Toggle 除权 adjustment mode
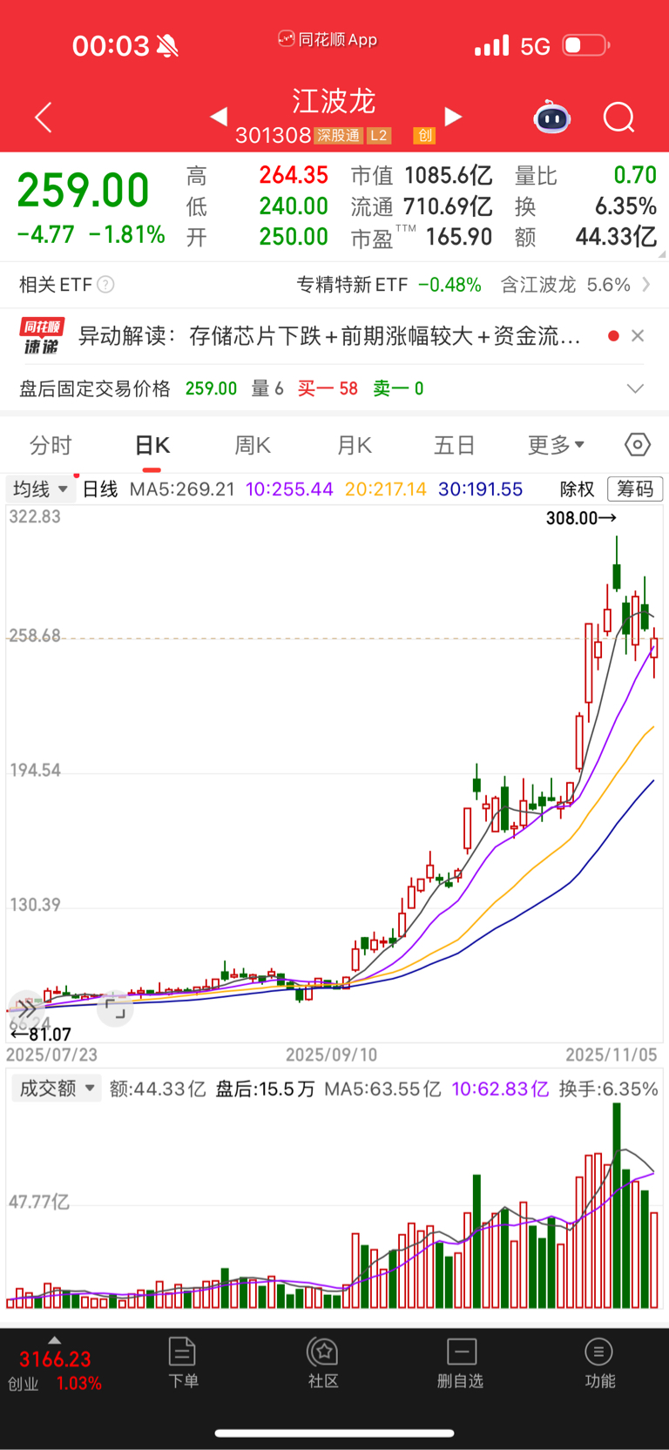The width and height of the screenshot is (669, 1450). point(577,489)
